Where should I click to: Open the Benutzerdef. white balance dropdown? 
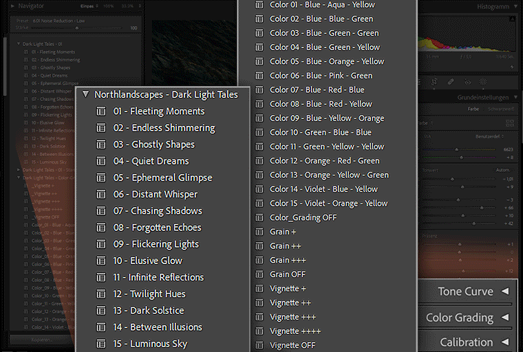pyautogui.click(x=490, y=136)
